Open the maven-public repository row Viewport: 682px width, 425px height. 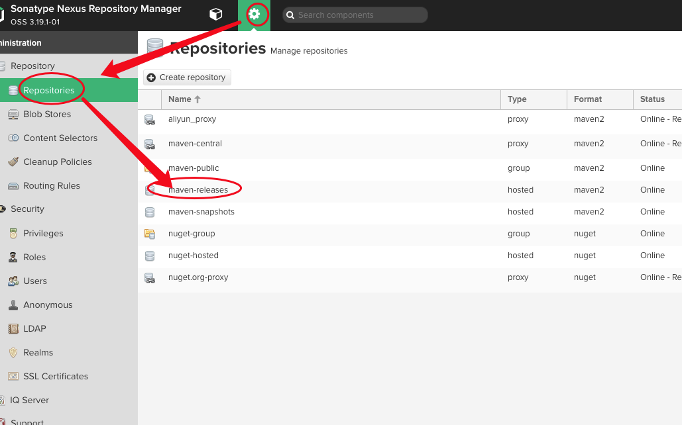[410, 168]
